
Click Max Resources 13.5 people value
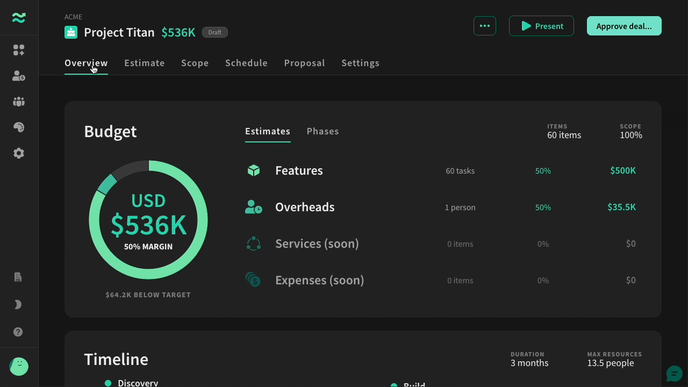[x=610, y=363]
